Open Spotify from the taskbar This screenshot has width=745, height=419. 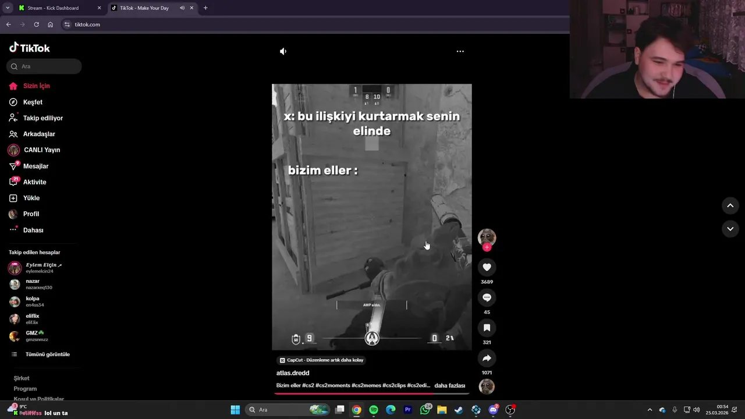point(374,410)
